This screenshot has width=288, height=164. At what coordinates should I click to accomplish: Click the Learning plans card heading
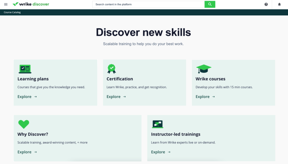pyautogui.click(x=33, y=79)
